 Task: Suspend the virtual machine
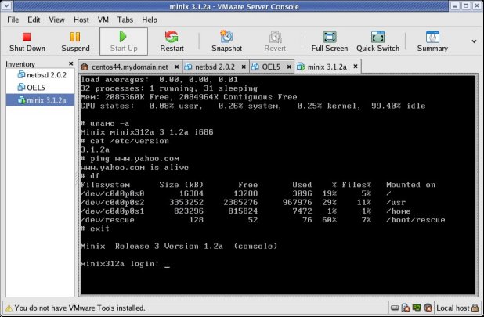[x=75, y=41]
